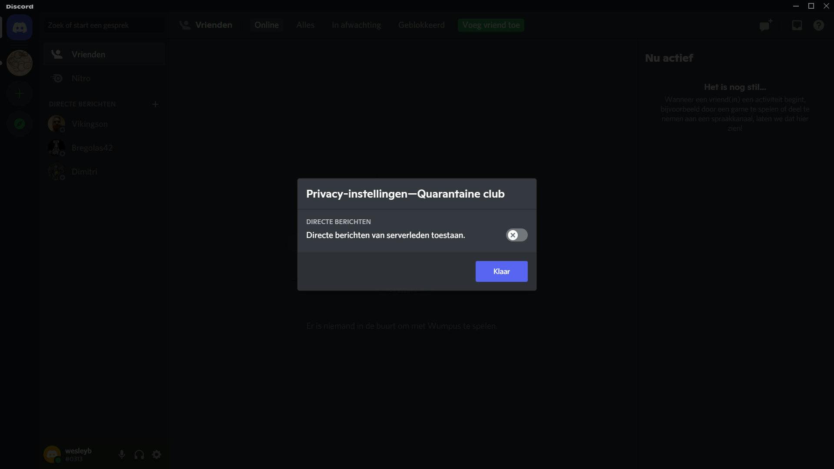The height and width of the screenshot is (469, 834).
Task: Mute microphone in user panel
Action: point(122,454)
